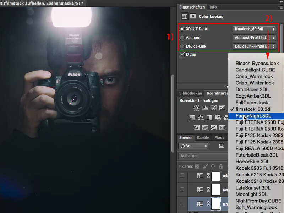This screenshot has width=284, height=213.
Task: Add a Color Balance adjustment (scales icon)
Action: pyautogui.click(x=201, y=118)
